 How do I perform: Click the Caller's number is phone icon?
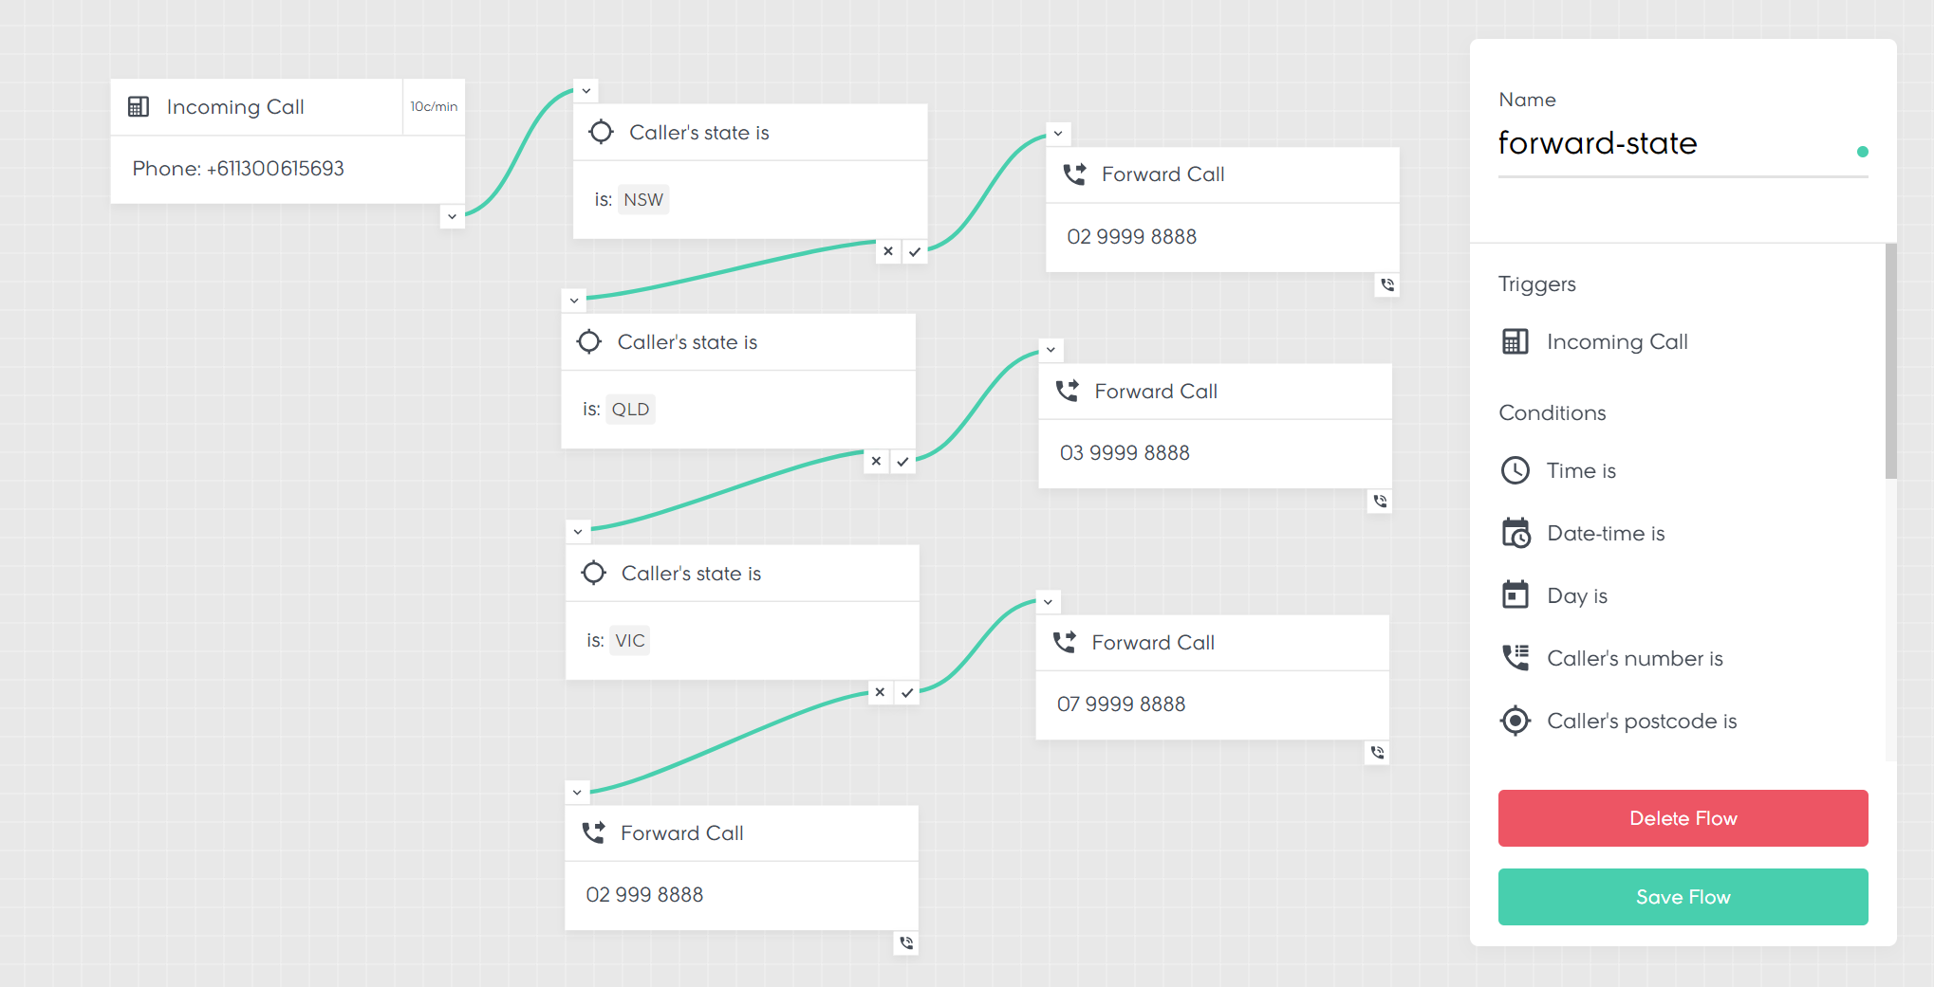[x=1516, y=658]
